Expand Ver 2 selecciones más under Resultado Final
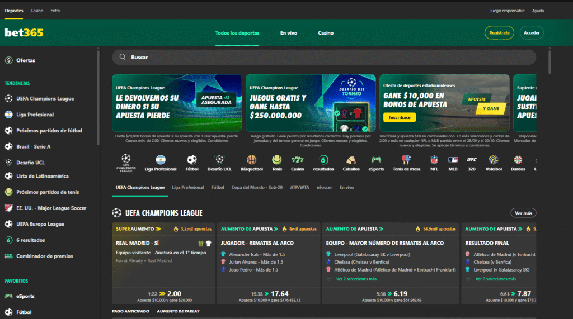This screenshot has height=319, width=573. coord(496,279)
